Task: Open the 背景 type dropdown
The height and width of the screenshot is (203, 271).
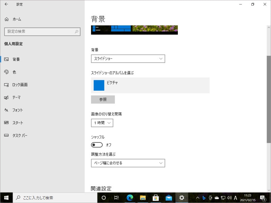Action: tap(128, 59)
